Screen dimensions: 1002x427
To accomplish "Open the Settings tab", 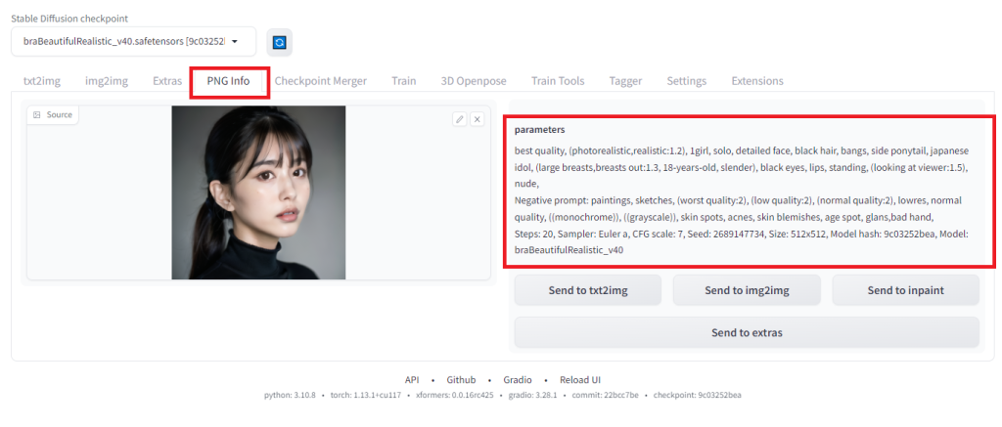I will coord(687,81).
